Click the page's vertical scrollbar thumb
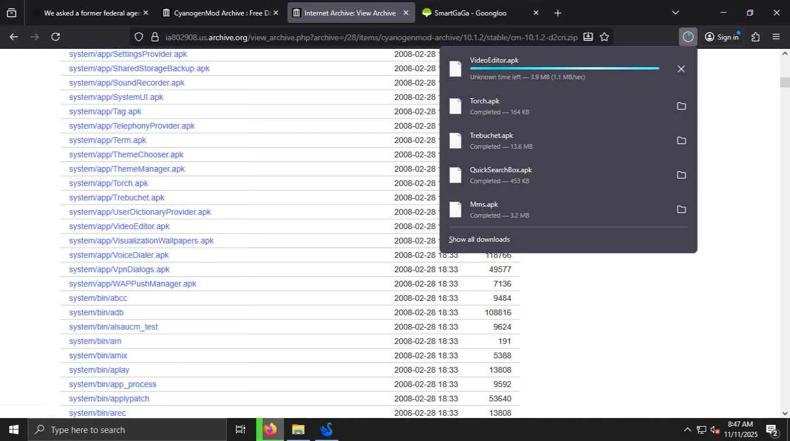 [x=785, y=82]
